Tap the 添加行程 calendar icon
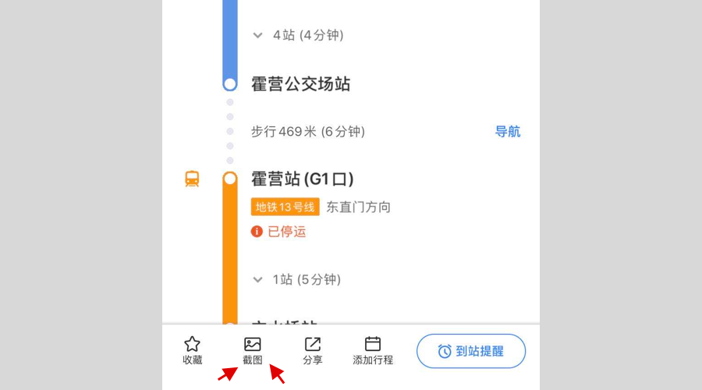 click(x=373, y=344)
